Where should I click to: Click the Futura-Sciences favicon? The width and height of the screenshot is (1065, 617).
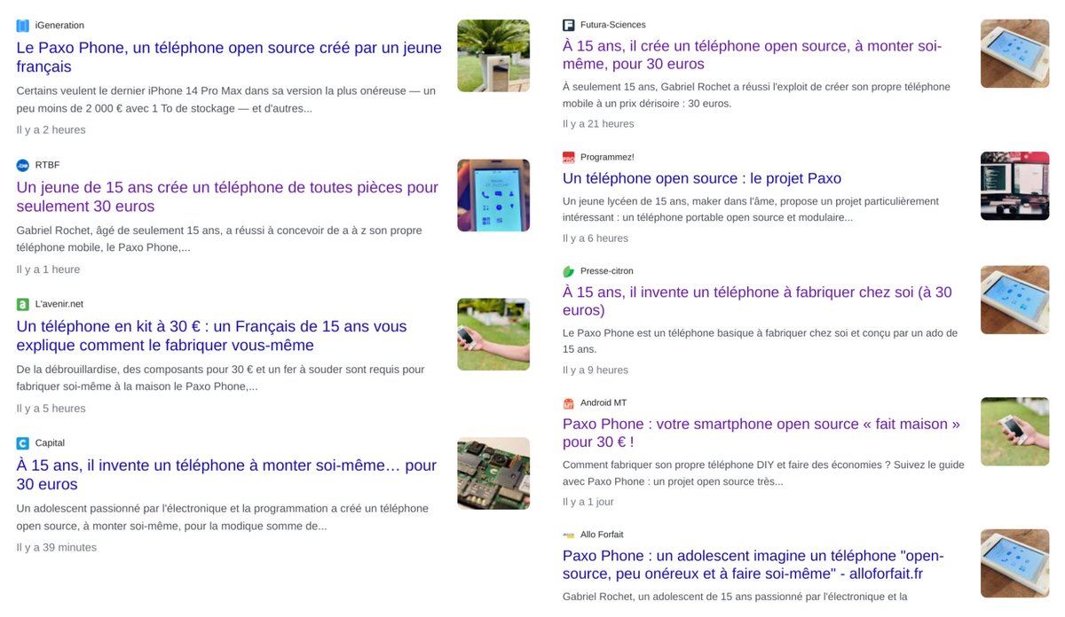[569, 25]
